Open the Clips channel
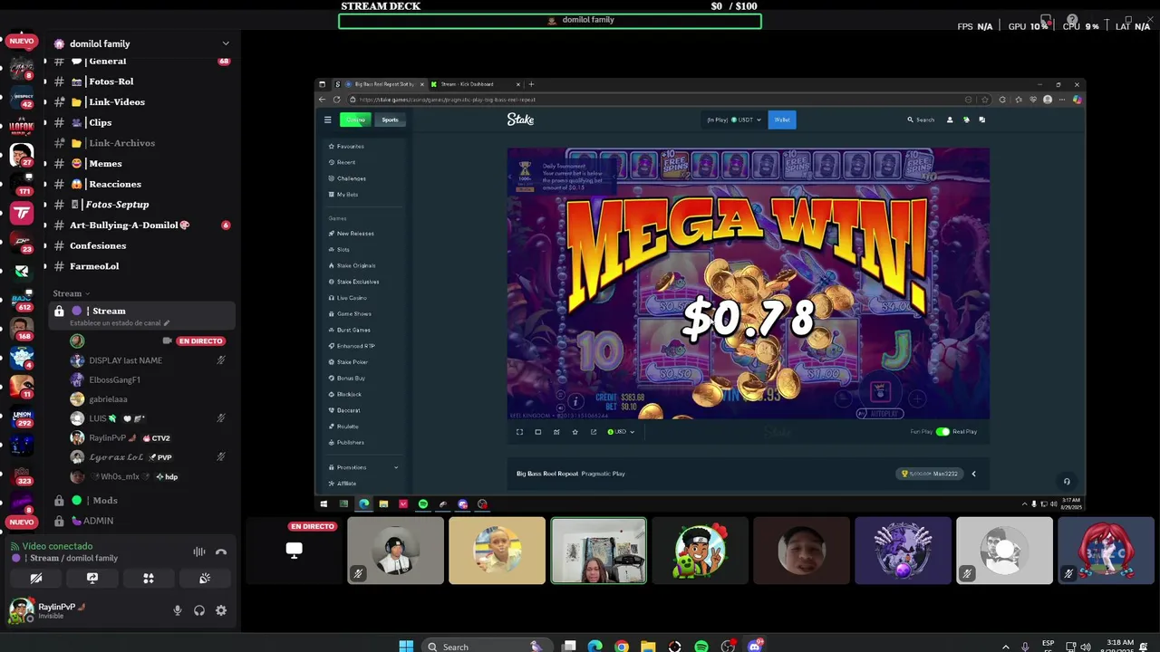 pos(141,122)
